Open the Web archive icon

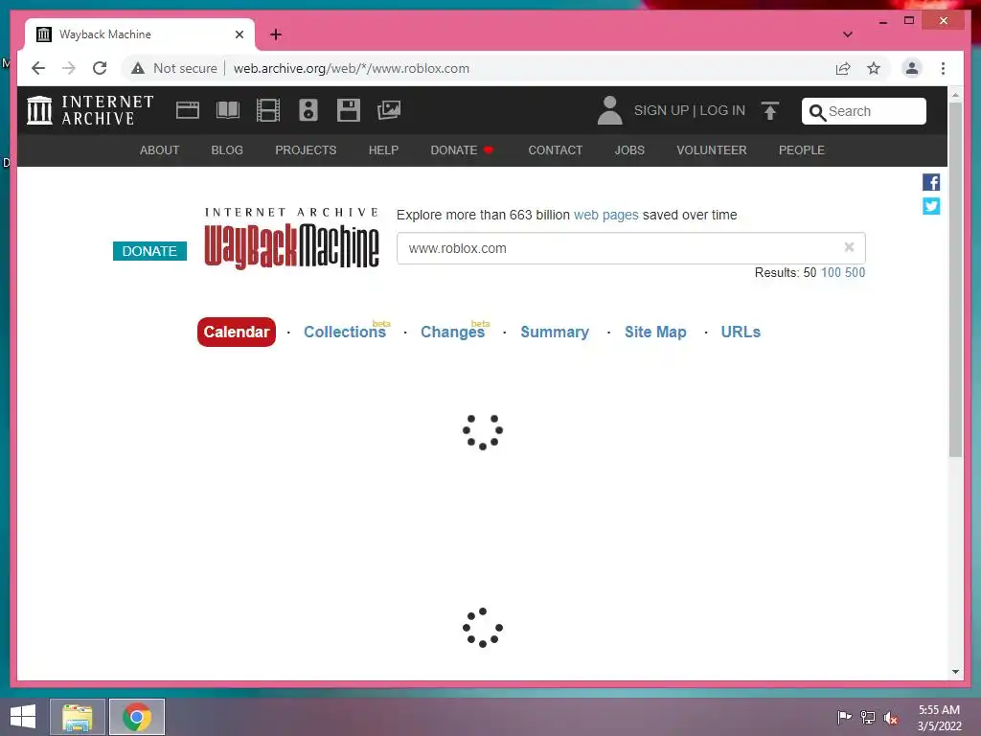pyautogui.click(x=187, y=110)
